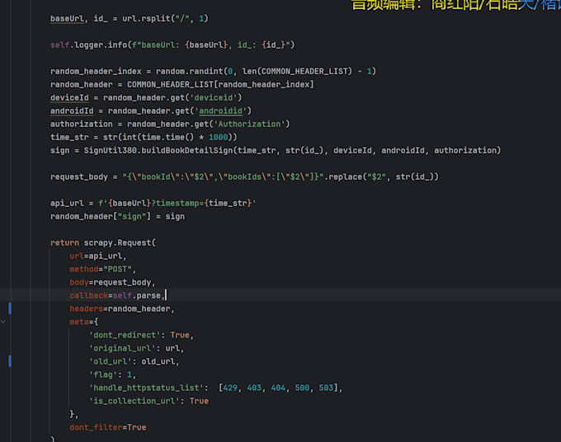Click the androidId variable in its assignment line
Image resolution: width=561 pixels, height=442 pixels.
pyautogui.click(x=72, y=110)
